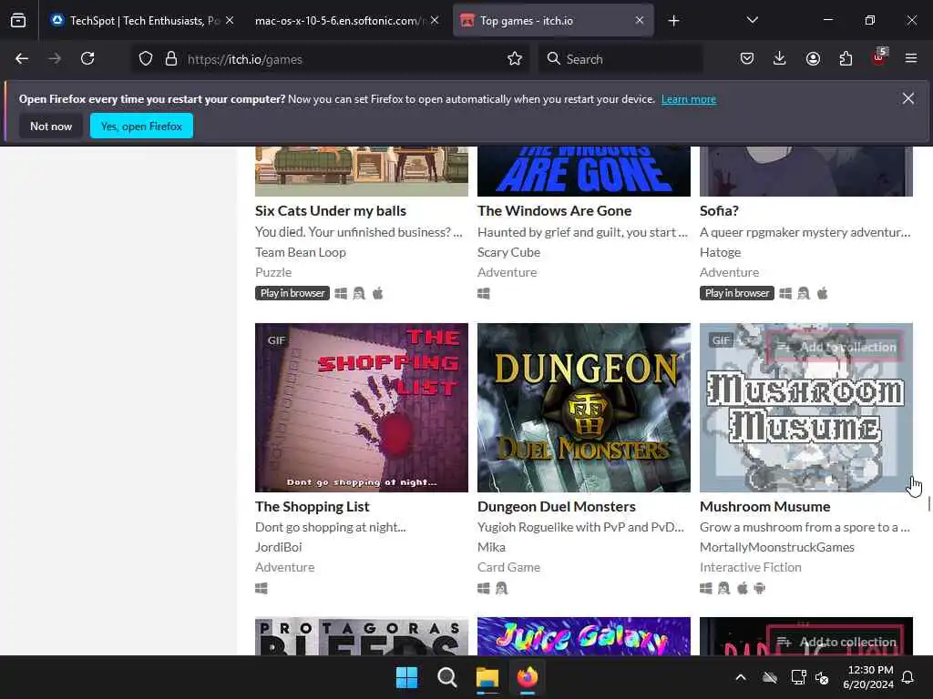
Task: Expand the list all tabs chevron
Action: 752,21
